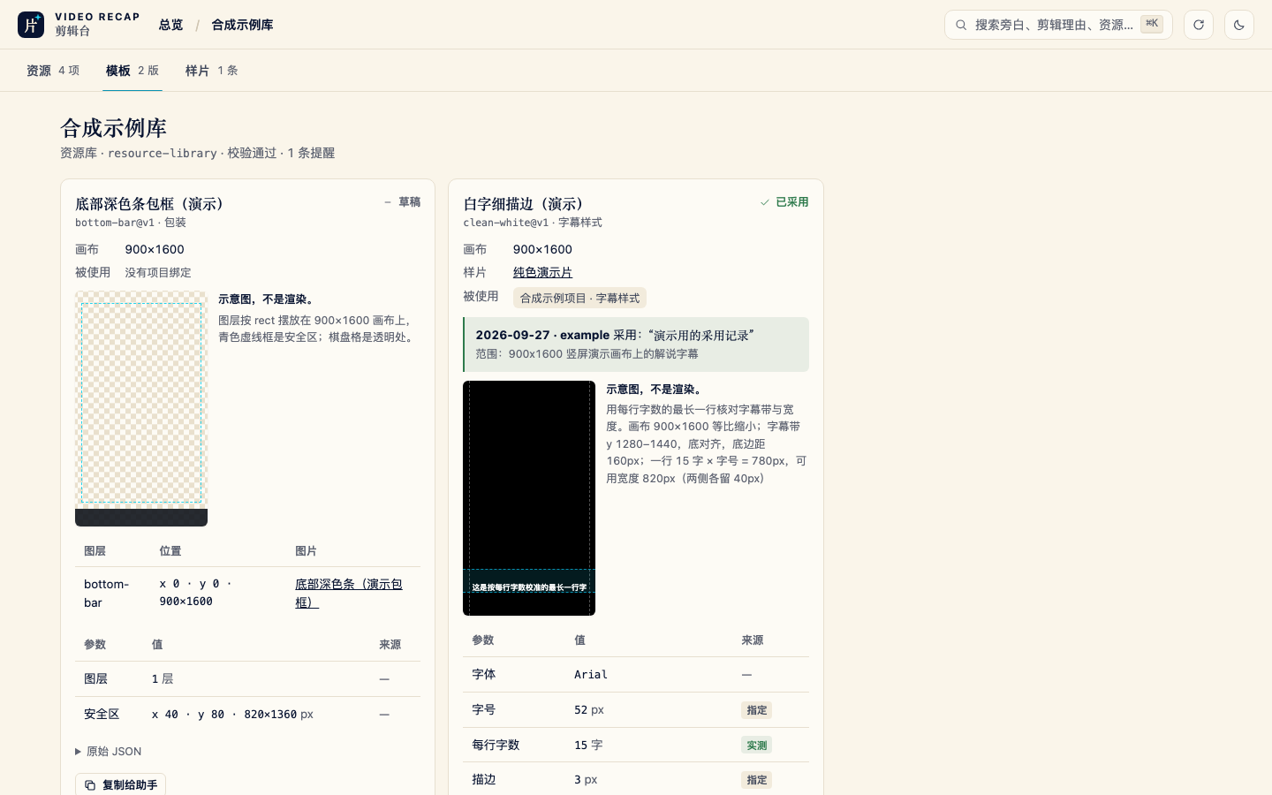This screenshot has height=795, width=1272.
Task: Open the 纯色演示片 sample link
Action: click(x=542, y=272)
